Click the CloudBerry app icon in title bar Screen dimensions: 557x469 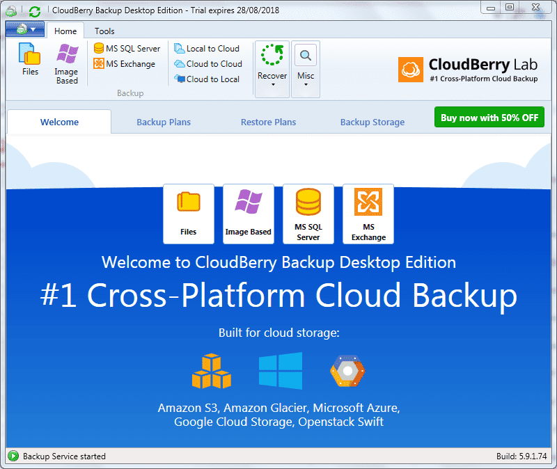[x=11, y=11]
